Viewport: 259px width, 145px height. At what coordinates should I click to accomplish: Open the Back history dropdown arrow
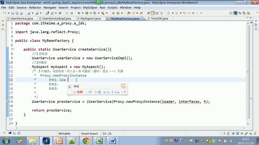[x=193, y=13]
